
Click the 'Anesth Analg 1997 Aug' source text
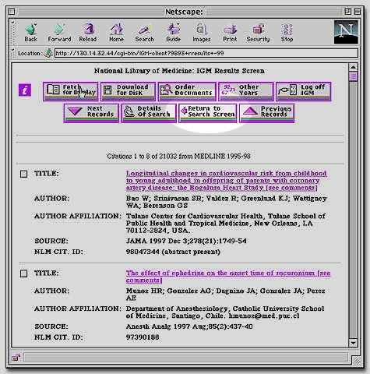coord(189,326)
